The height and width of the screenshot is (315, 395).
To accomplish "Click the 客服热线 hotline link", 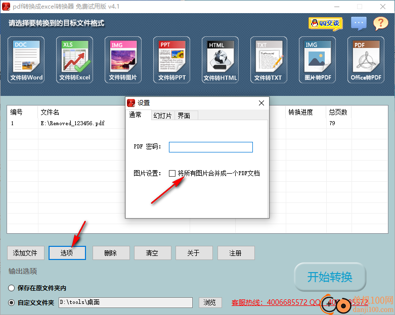I will 300,302.
